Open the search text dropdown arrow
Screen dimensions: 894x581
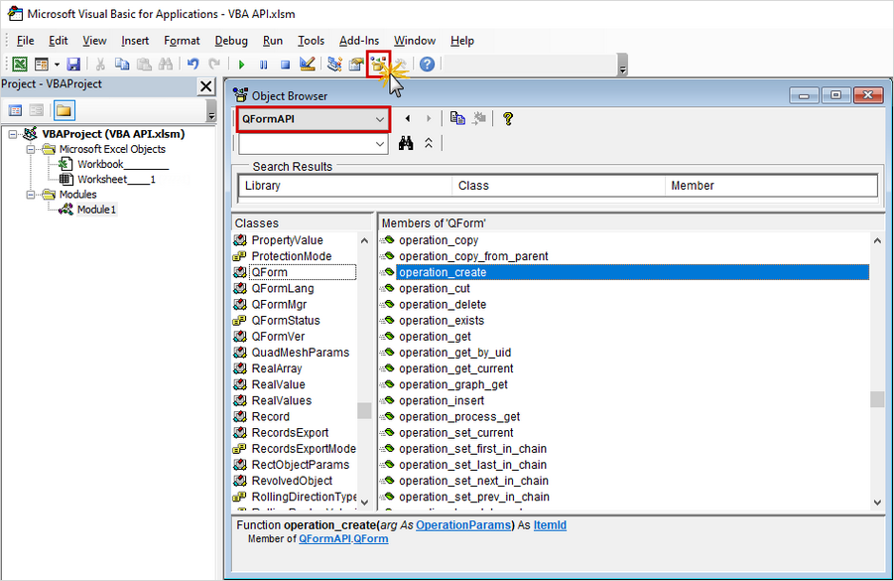point(379,144)
